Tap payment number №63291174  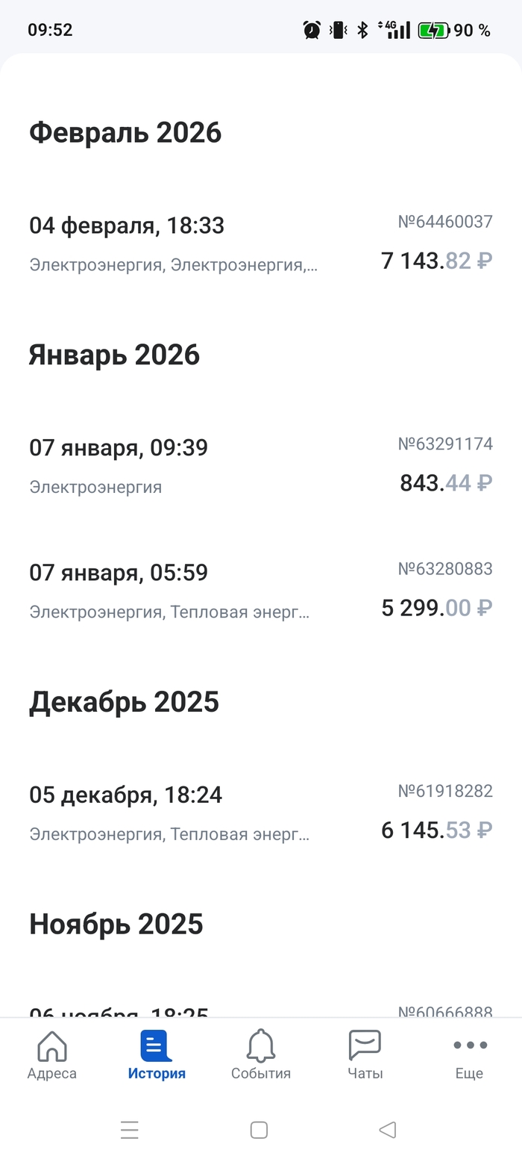pyautogui.click(x=445, y=444)
